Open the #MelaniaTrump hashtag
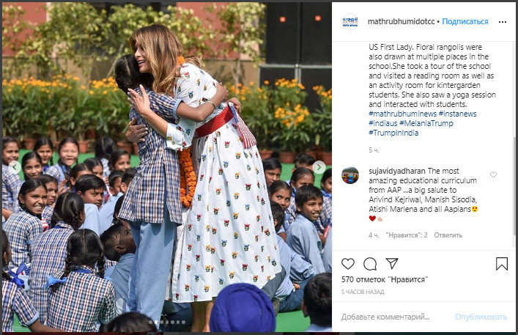 pyautogui.click(x=426, y=123)
